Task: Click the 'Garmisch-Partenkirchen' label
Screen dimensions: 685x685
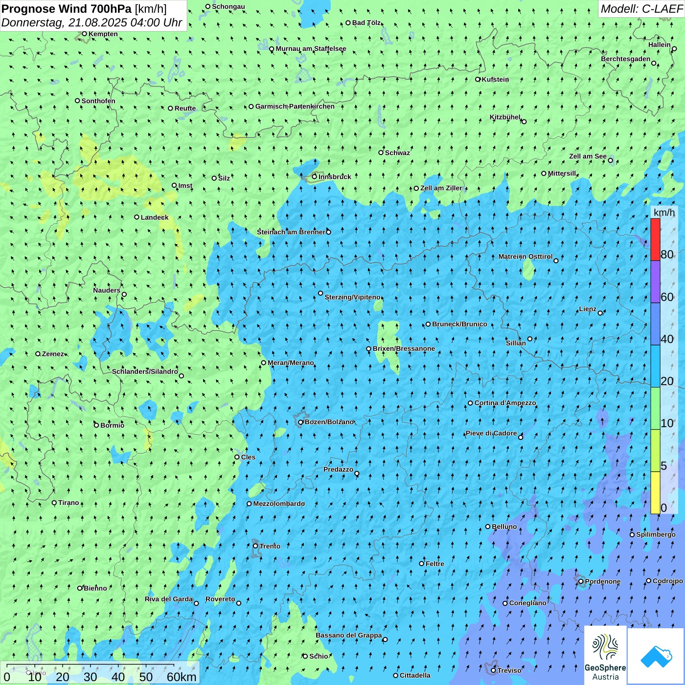Action: coord(295,106)
